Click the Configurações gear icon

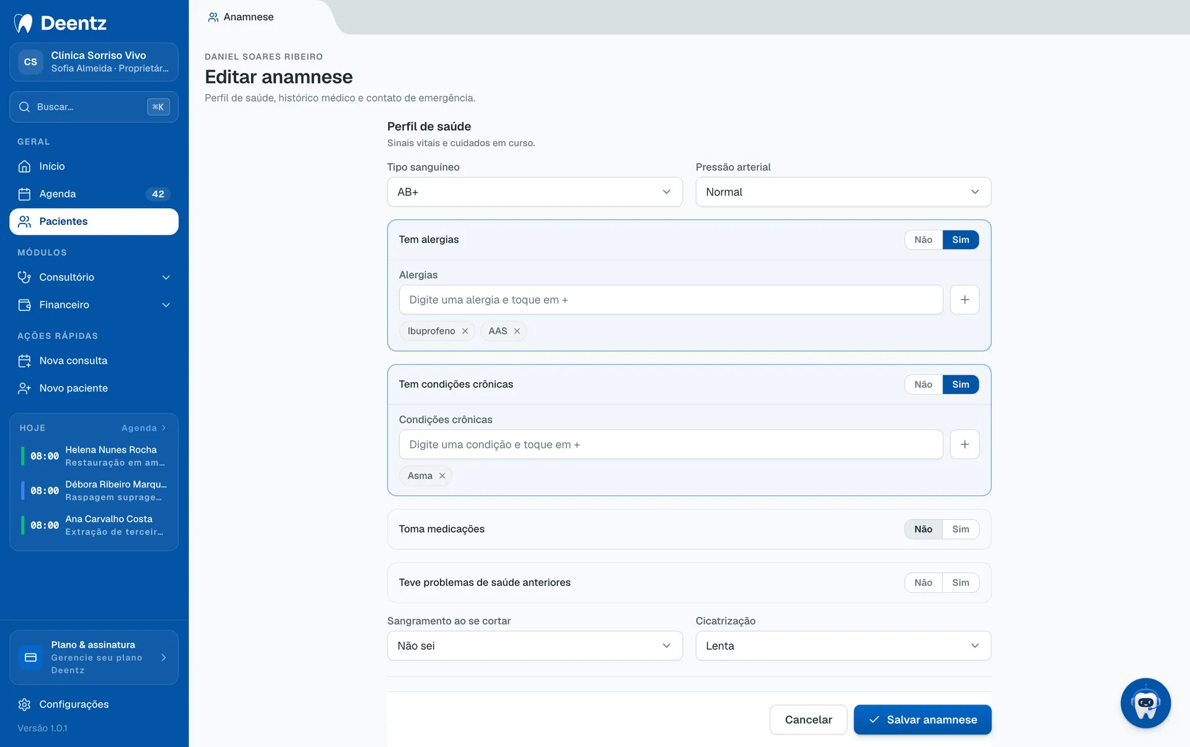[x=25, y=704]
